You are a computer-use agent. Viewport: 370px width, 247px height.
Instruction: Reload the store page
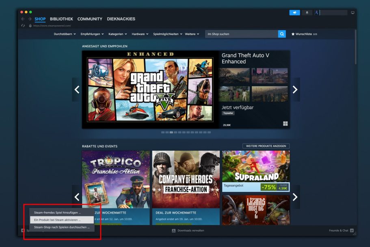[x=23, y=26]
